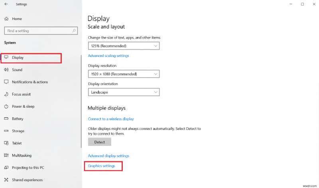Click the Storage drive icon
This screenshot has width=319, height=188.
(x=6, y=131)
